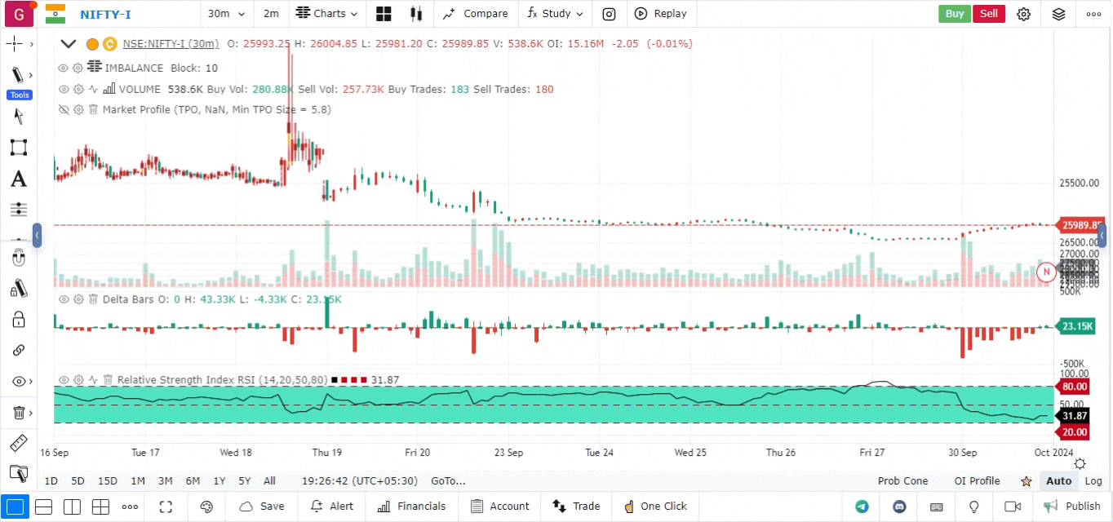This screenshot has height=522, width=1113.
Task: Select the 6M range tab
Action: click(x=193, y=481)
